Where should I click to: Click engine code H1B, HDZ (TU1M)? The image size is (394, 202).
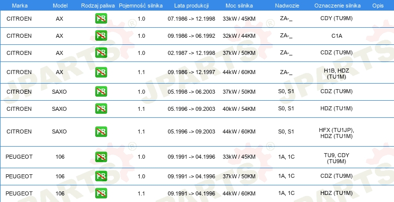(x=337, y=74)
